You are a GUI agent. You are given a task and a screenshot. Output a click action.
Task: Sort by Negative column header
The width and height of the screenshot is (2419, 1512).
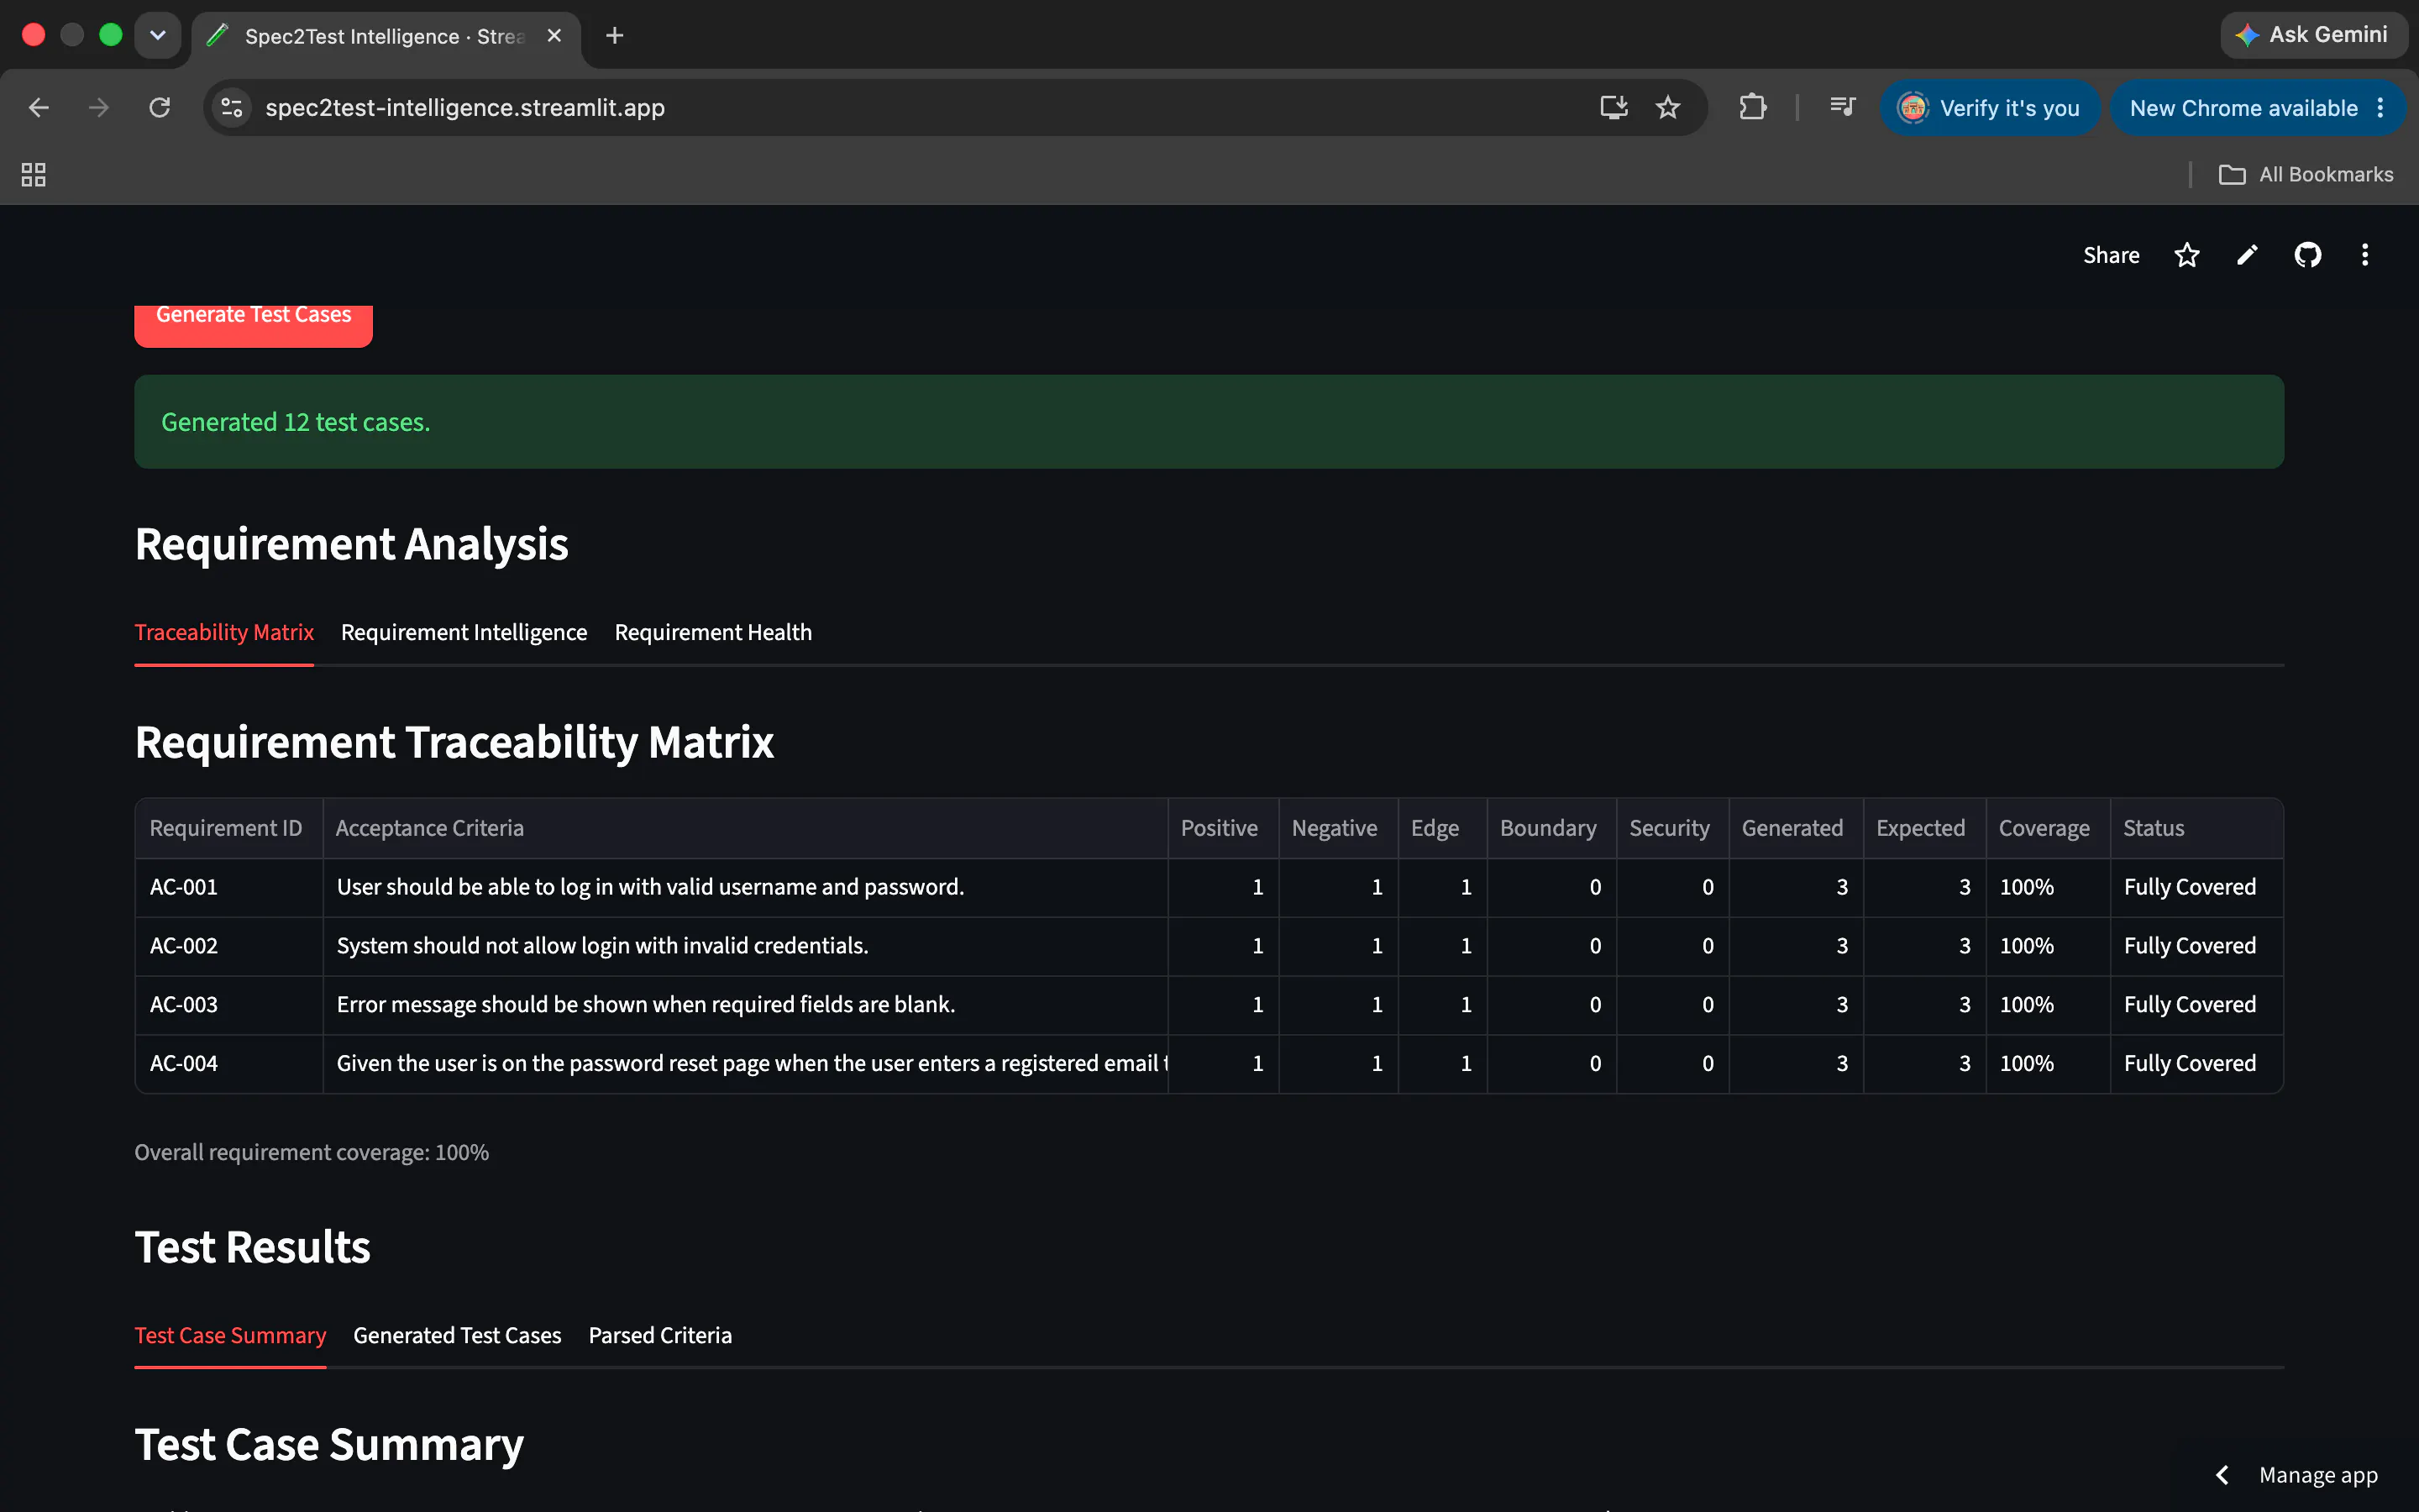[x=1337, y=828]
